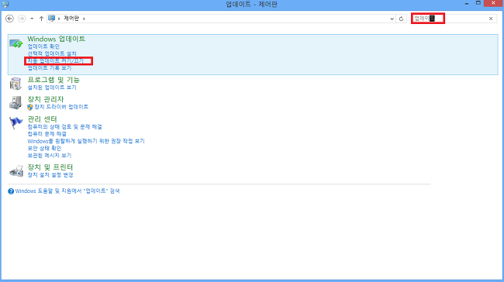Clear the search box with X
The height and width of the screenshot is (282, 504).
click(491, 19)
